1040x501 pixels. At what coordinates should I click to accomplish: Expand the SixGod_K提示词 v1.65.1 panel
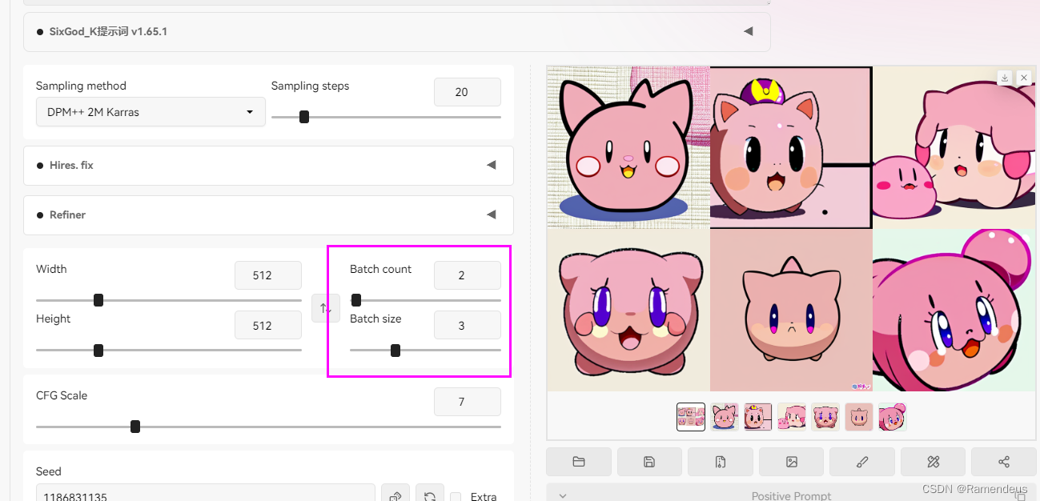pyautogui.click(x=397, y=32)
